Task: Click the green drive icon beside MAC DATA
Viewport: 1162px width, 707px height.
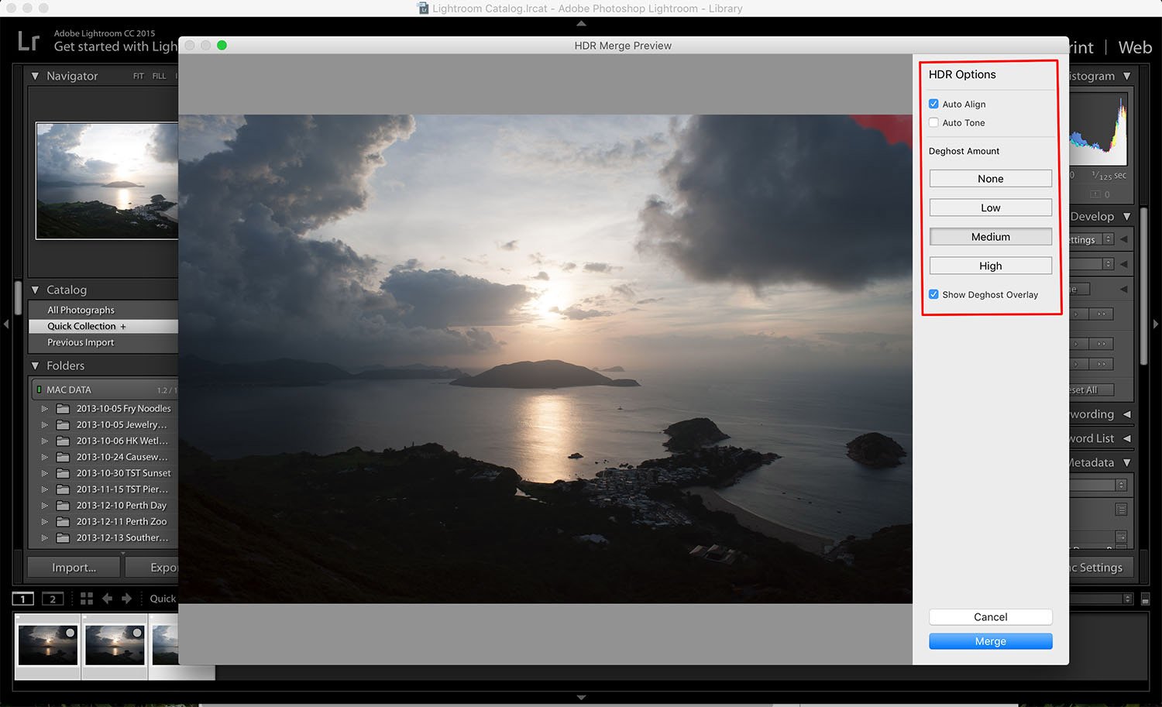Action: click(40, 389)
